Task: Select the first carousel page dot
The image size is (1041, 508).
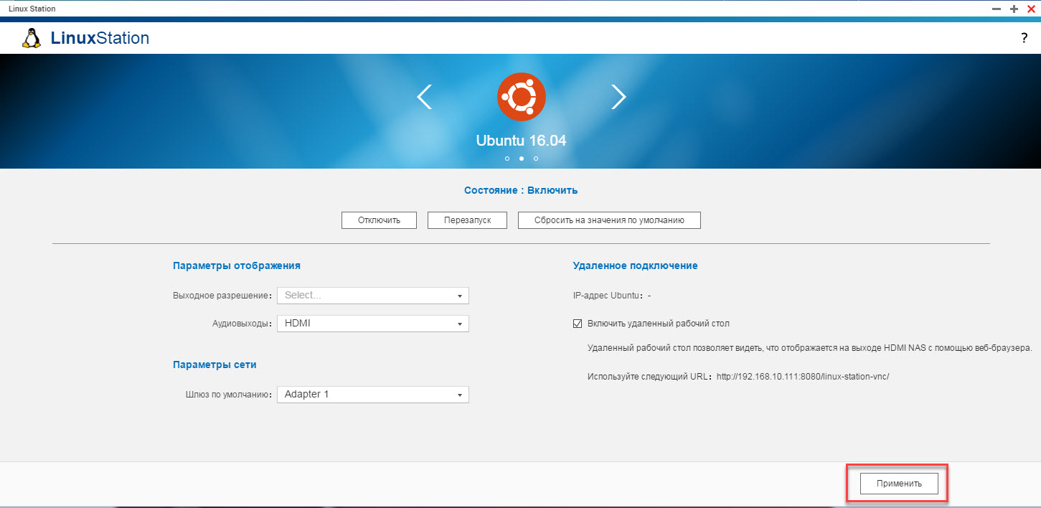Action: (507, 159)
